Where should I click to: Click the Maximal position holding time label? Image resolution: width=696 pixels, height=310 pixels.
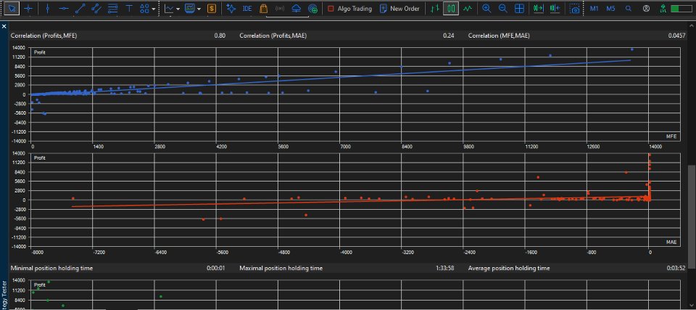281,268
